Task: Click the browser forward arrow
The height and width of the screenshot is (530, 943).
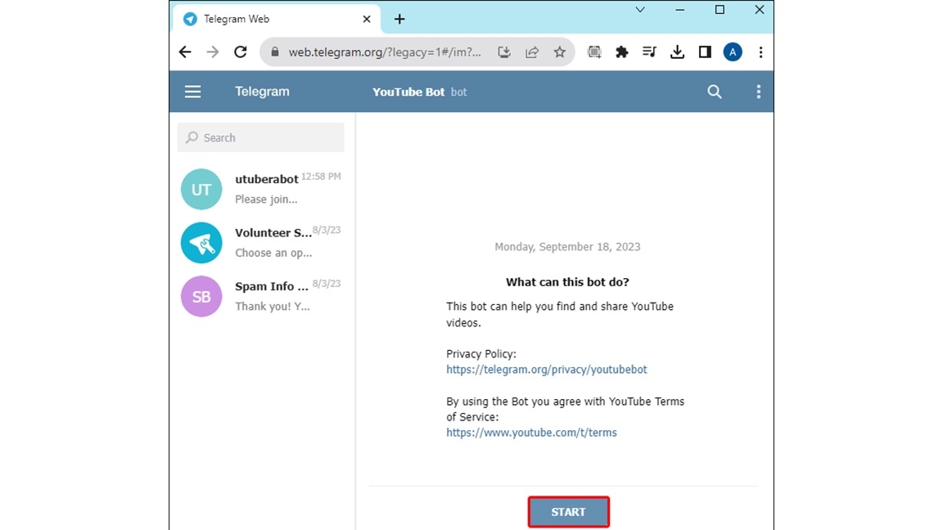Action: [x=212, y=52]
